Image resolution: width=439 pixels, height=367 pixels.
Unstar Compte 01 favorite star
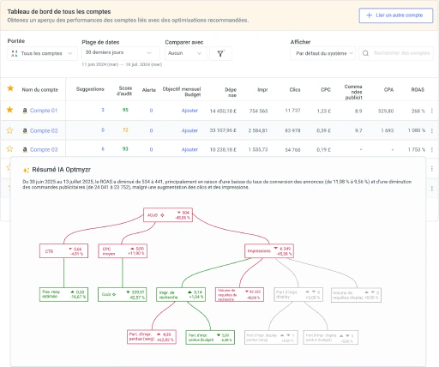click(x=10, y=110)
